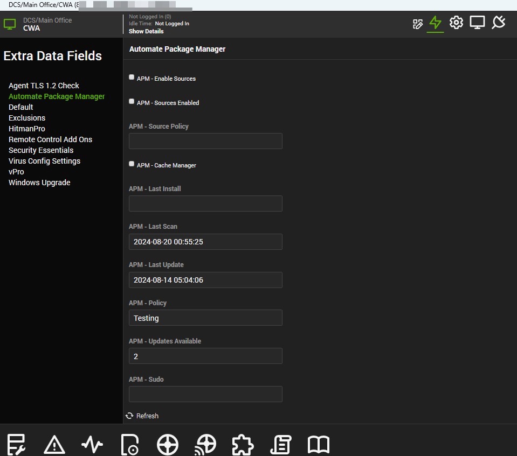Click the pulse waveform monitor icon
Image resolution: width=517 pixels, height=456 pixels.
[x=92, y=445]
